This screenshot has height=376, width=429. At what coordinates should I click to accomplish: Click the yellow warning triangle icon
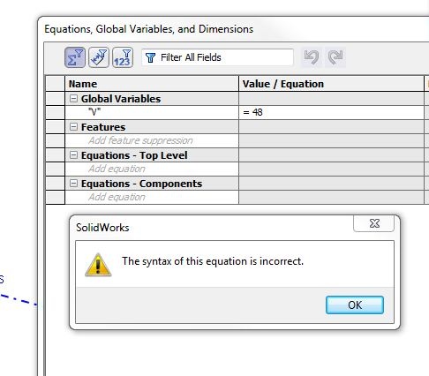point(98,265)
